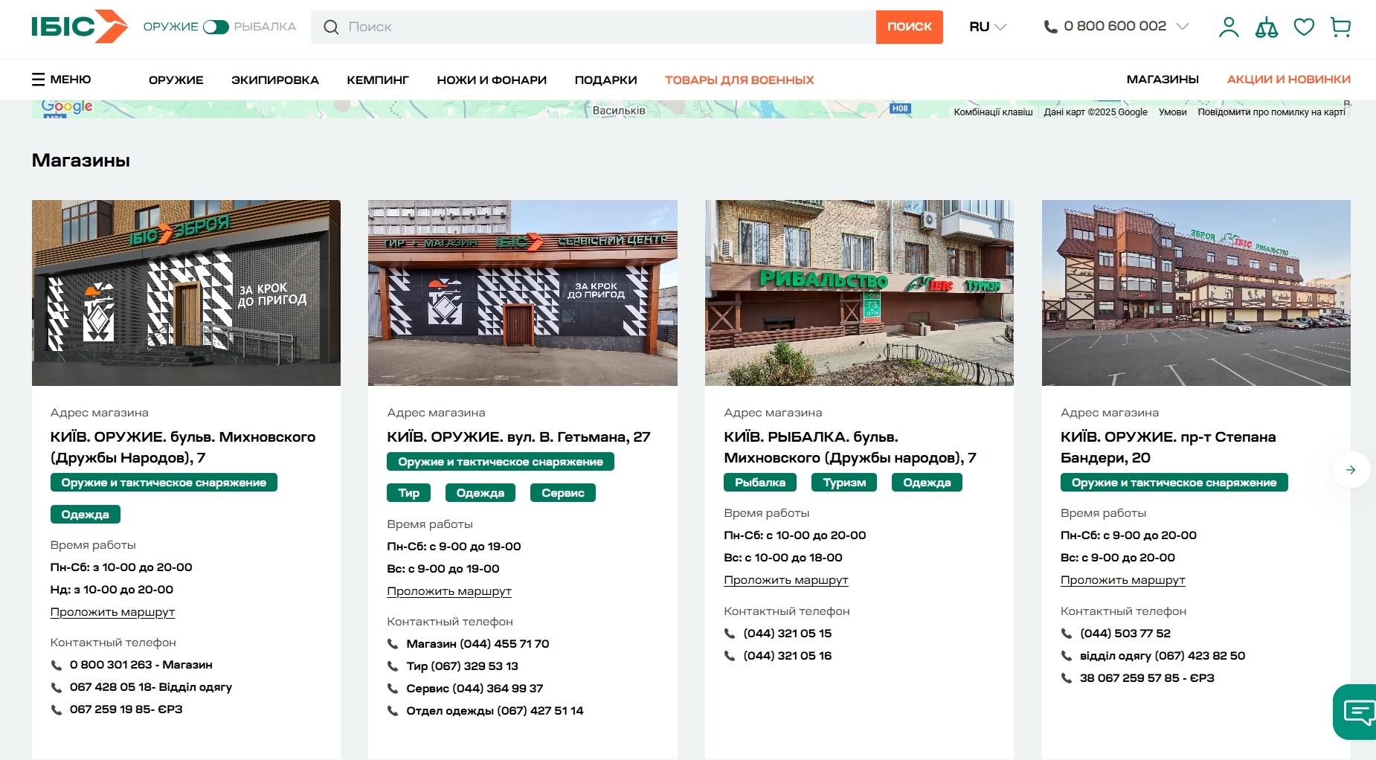Image resolution: width=1376 pixels, height=760 pixels.
Task: Select the Туризм tag on fishing store
Action: tap(843, 483)
